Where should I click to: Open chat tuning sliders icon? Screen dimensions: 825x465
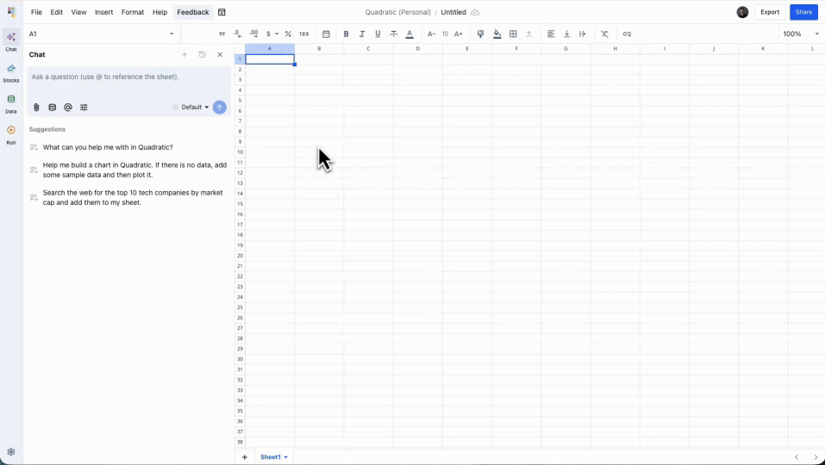click(x=84, y=107)
